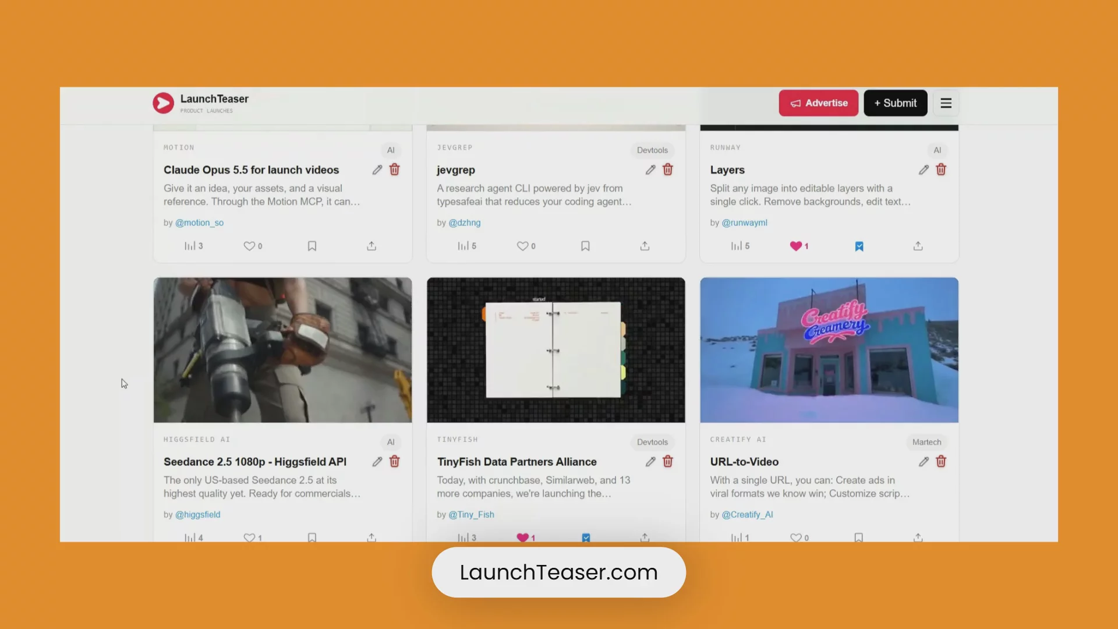Share the jevgrep post

[645, 246]
